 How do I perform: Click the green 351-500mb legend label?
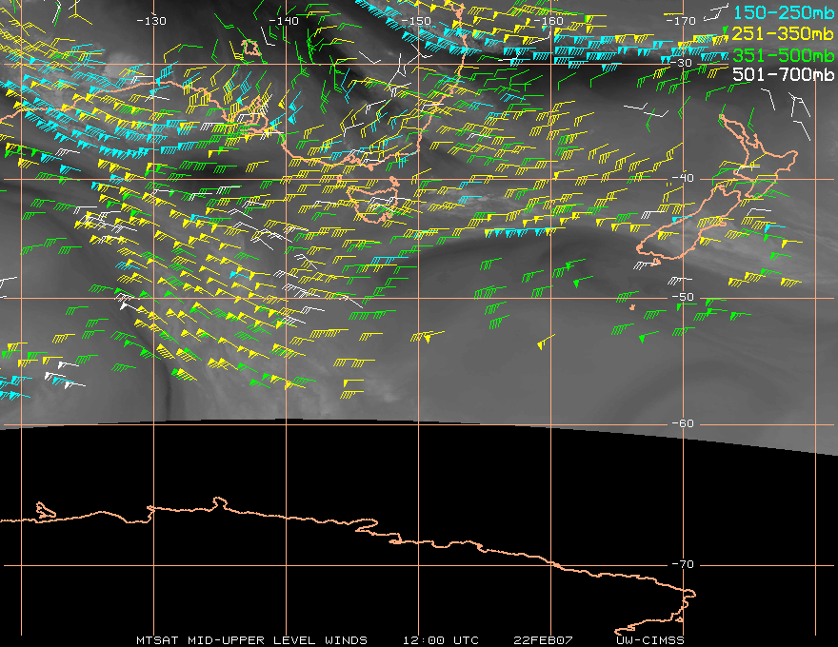[783, 53]
